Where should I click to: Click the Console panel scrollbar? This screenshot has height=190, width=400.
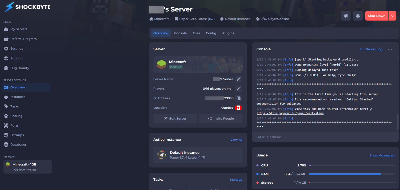coord(398,122)
